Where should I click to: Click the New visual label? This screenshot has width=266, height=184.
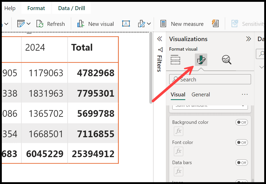click(101, 24)
